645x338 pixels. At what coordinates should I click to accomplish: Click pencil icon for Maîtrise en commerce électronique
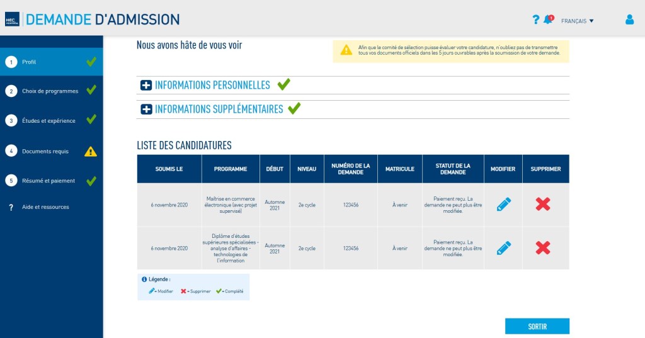point(503,204)
